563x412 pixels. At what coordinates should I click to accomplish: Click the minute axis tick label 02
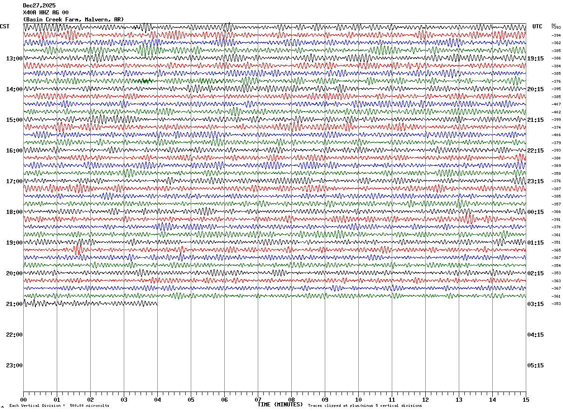[x=90, y=399]
